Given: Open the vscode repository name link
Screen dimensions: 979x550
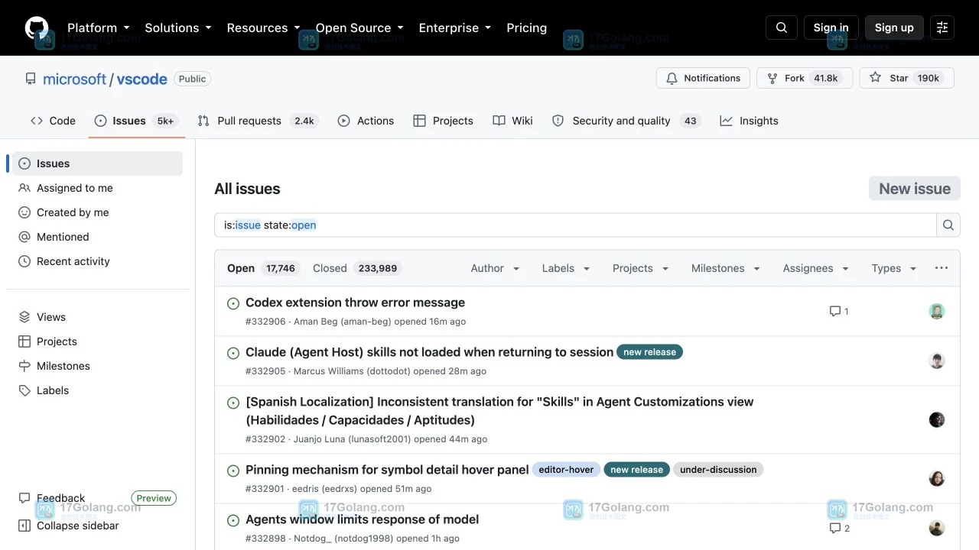Looking at the screenshot, I should point(141,79).
